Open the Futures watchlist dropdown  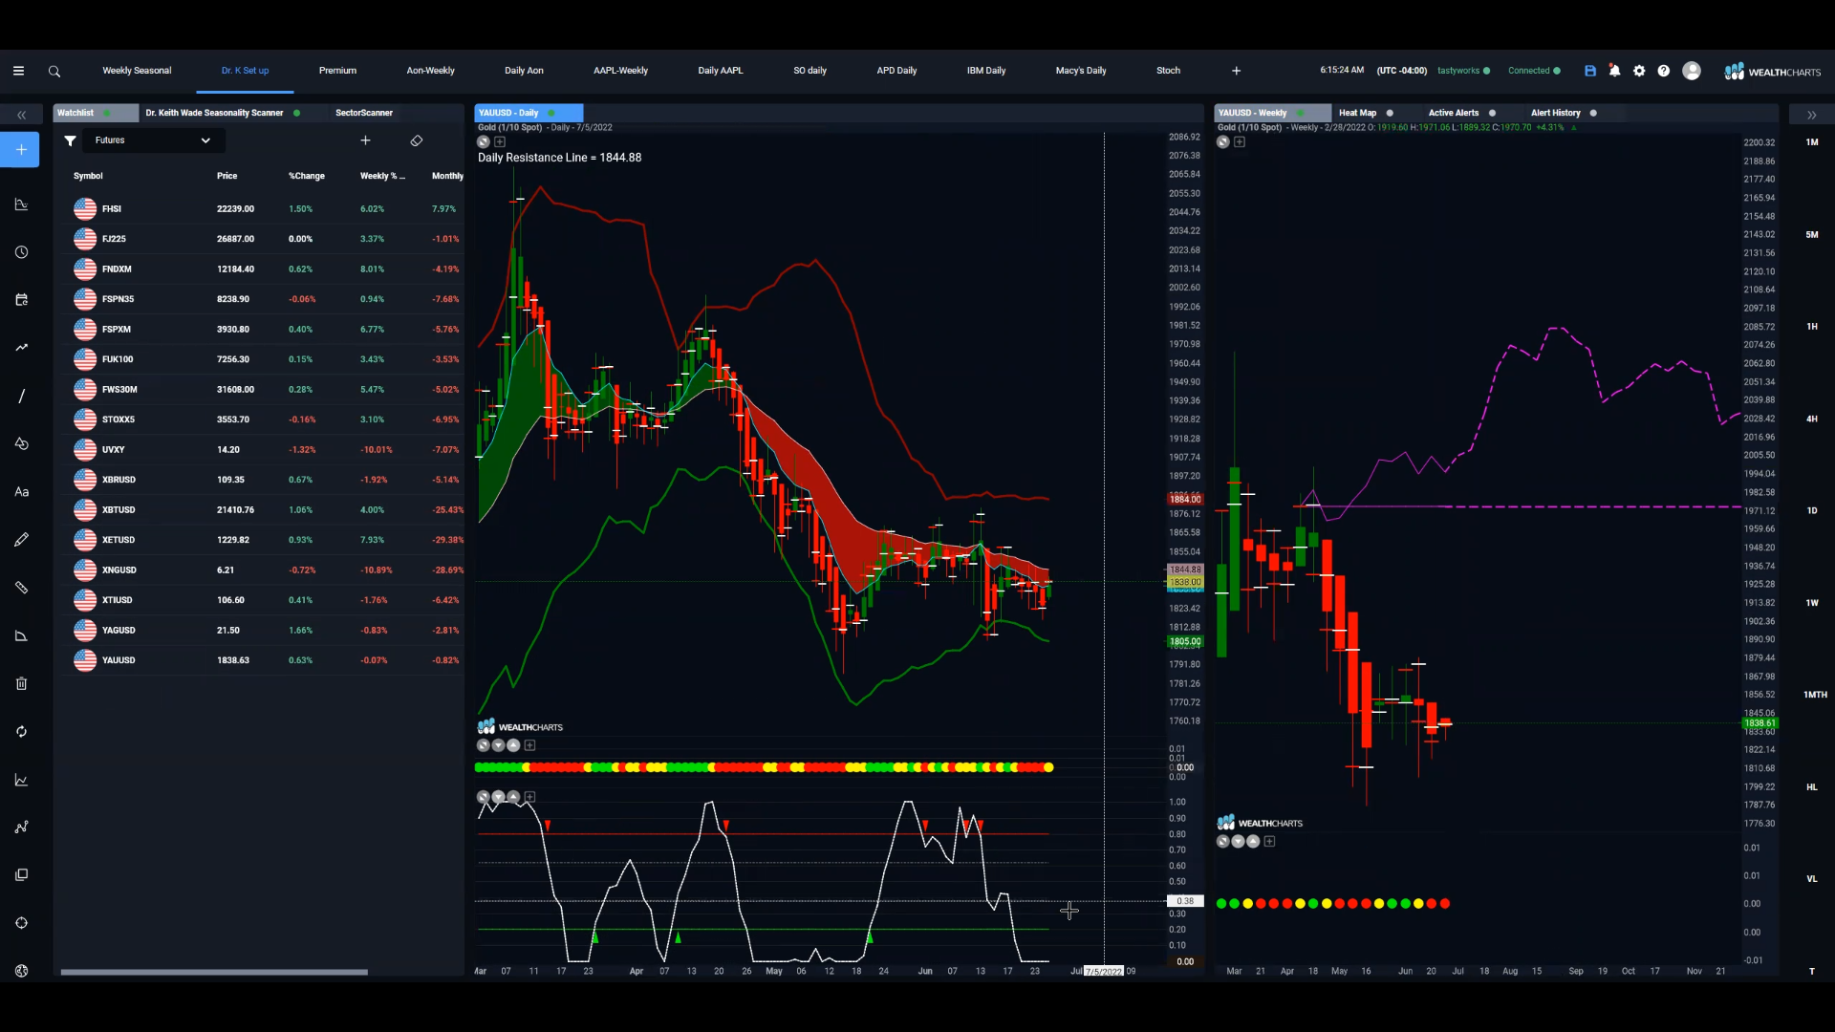pos(153,140)
